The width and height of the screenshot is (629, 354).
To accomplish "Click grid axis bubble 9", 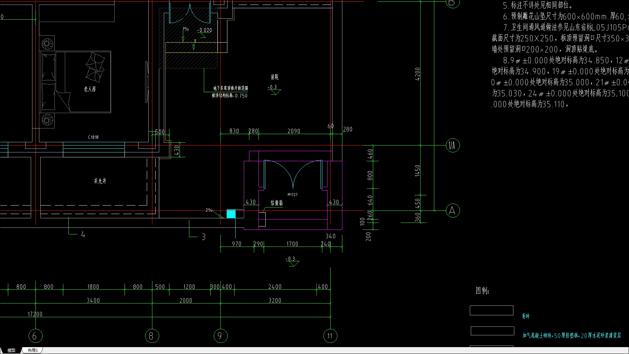I will click(220, 336).
